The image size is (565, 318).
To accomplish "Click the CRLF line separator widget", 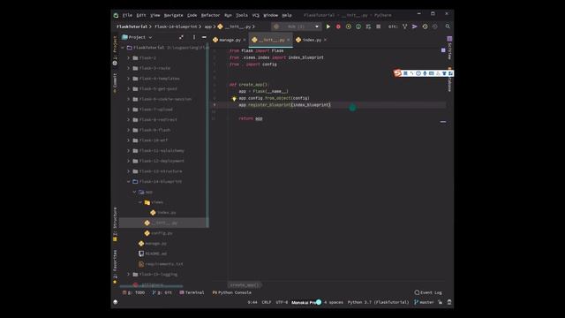I will click(x=267, y=302).
